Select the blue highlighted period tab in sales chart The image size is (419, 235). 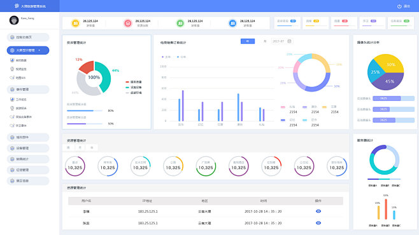(x=248, y=41)
